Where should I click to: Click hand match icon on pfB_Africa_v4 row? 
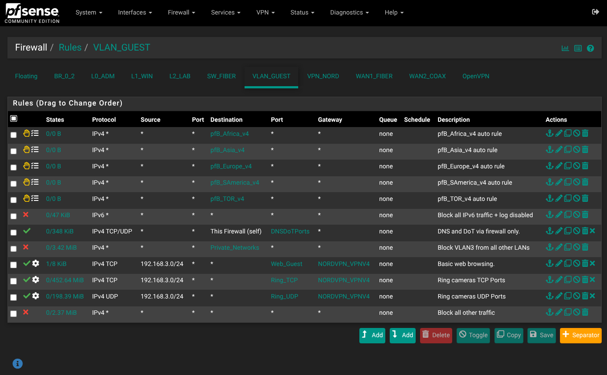coord(26,133)
